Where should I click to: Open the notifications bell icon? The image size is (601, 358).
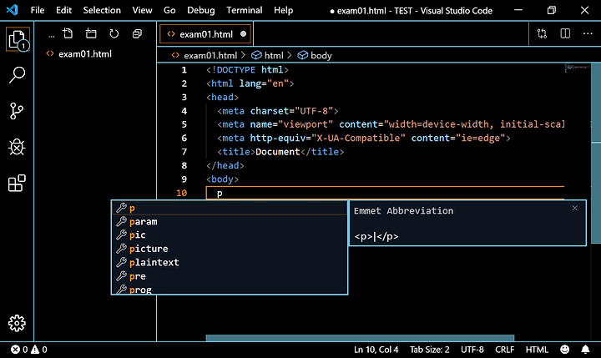pyautogui.click(x=585, y=350)
